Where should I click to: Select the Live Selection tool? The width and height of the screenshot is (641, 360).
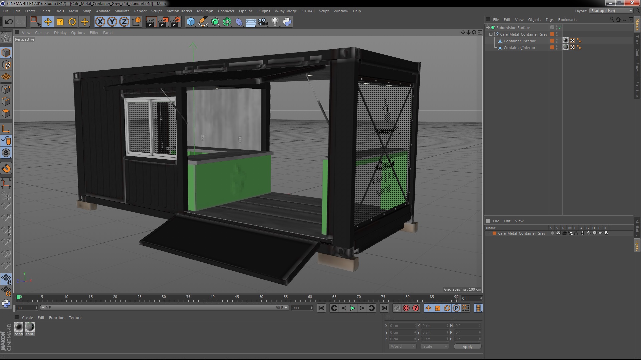click(x=35, y=22)
